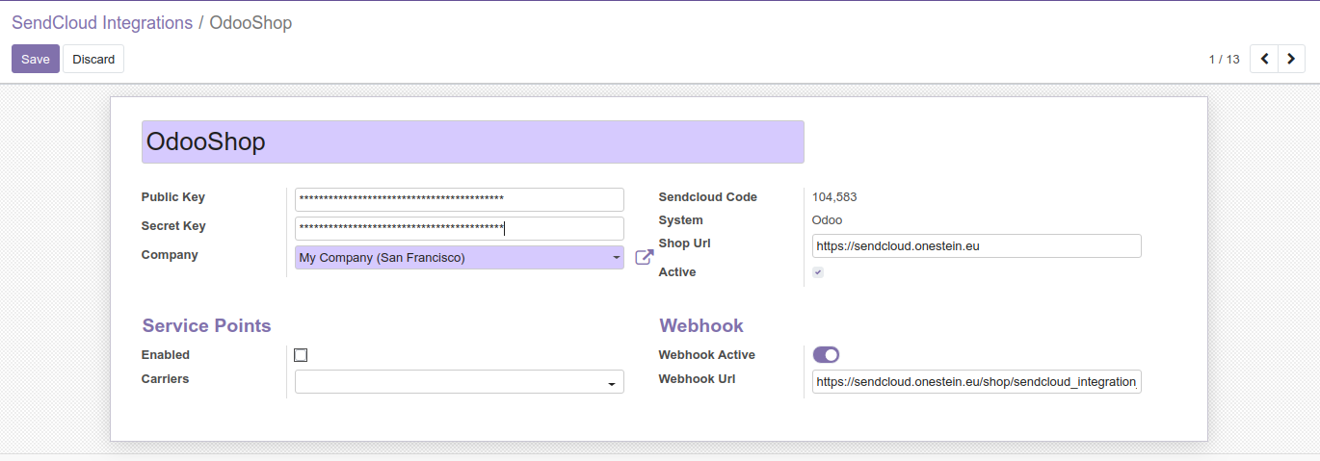The image size is (1320, 461).
Task: Click the Sendcloud Code label
Action: tap(708, 197)
